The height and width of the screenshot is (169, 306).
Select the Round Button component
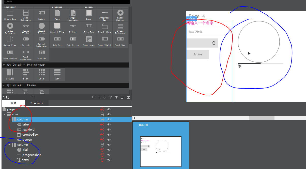pos(41,28)
